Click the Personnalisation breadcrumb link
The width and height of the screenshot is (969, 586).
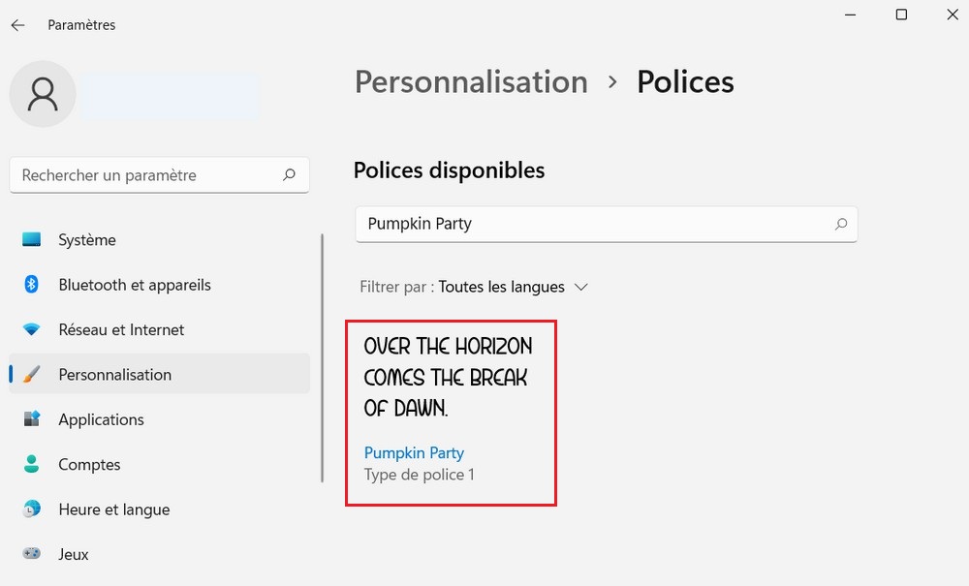tap(471, 82)
